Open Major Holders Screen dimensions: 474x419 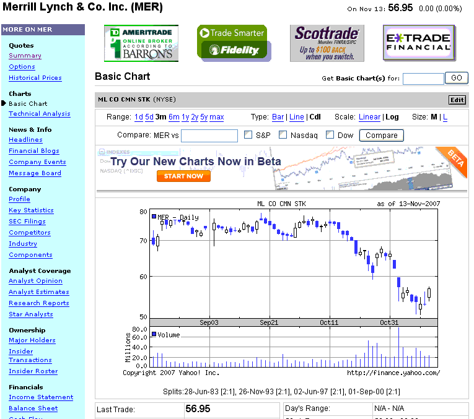pos(32,340)
